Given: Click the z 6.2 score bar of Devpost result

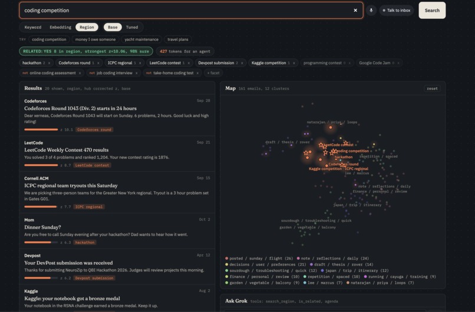Looking at the screenshot, I should 41,278.
